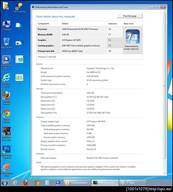
Task: Click Firefox pinned taskbar icon
Action: click(x=26, y=183)
